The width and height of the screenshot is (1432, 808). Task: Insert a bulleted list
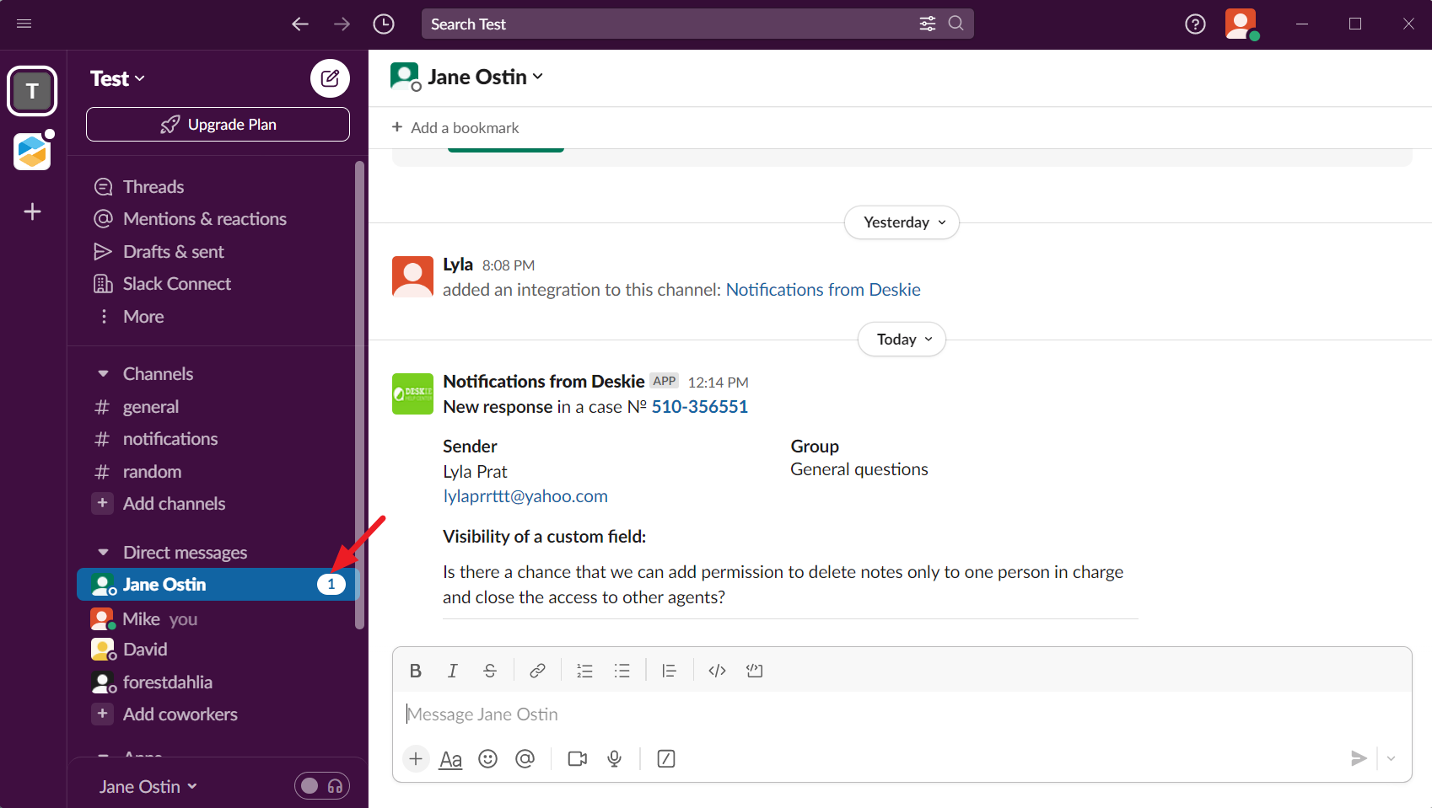click(622, 671)
